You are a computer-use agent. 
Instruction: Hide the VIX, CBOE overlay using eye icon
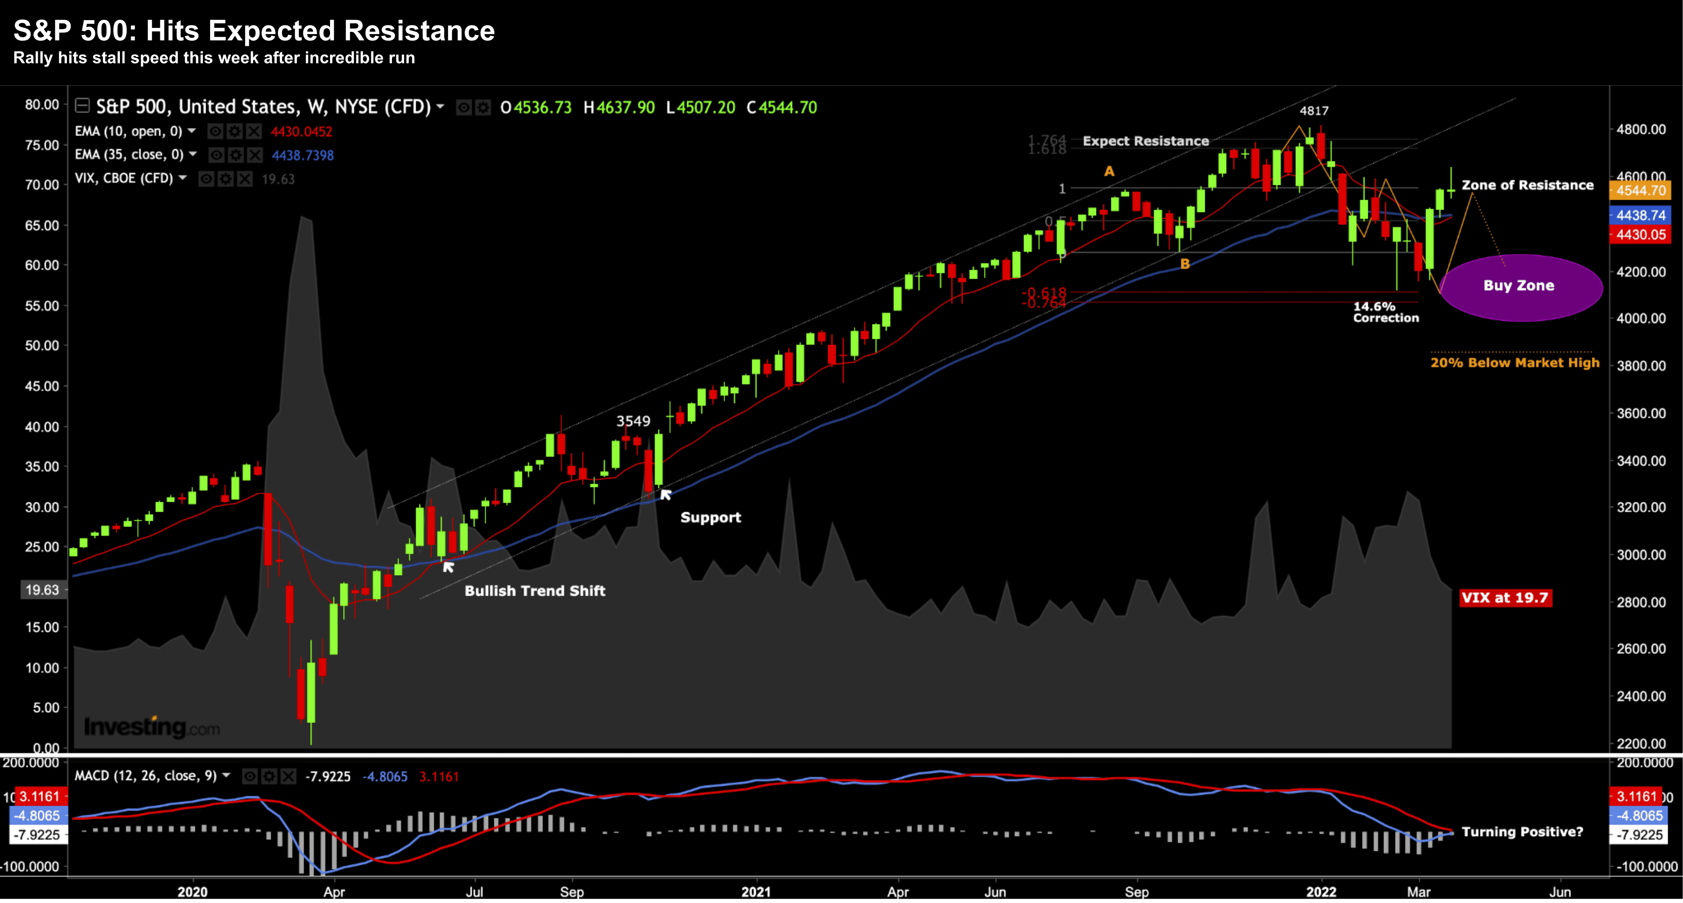point(206,179)
